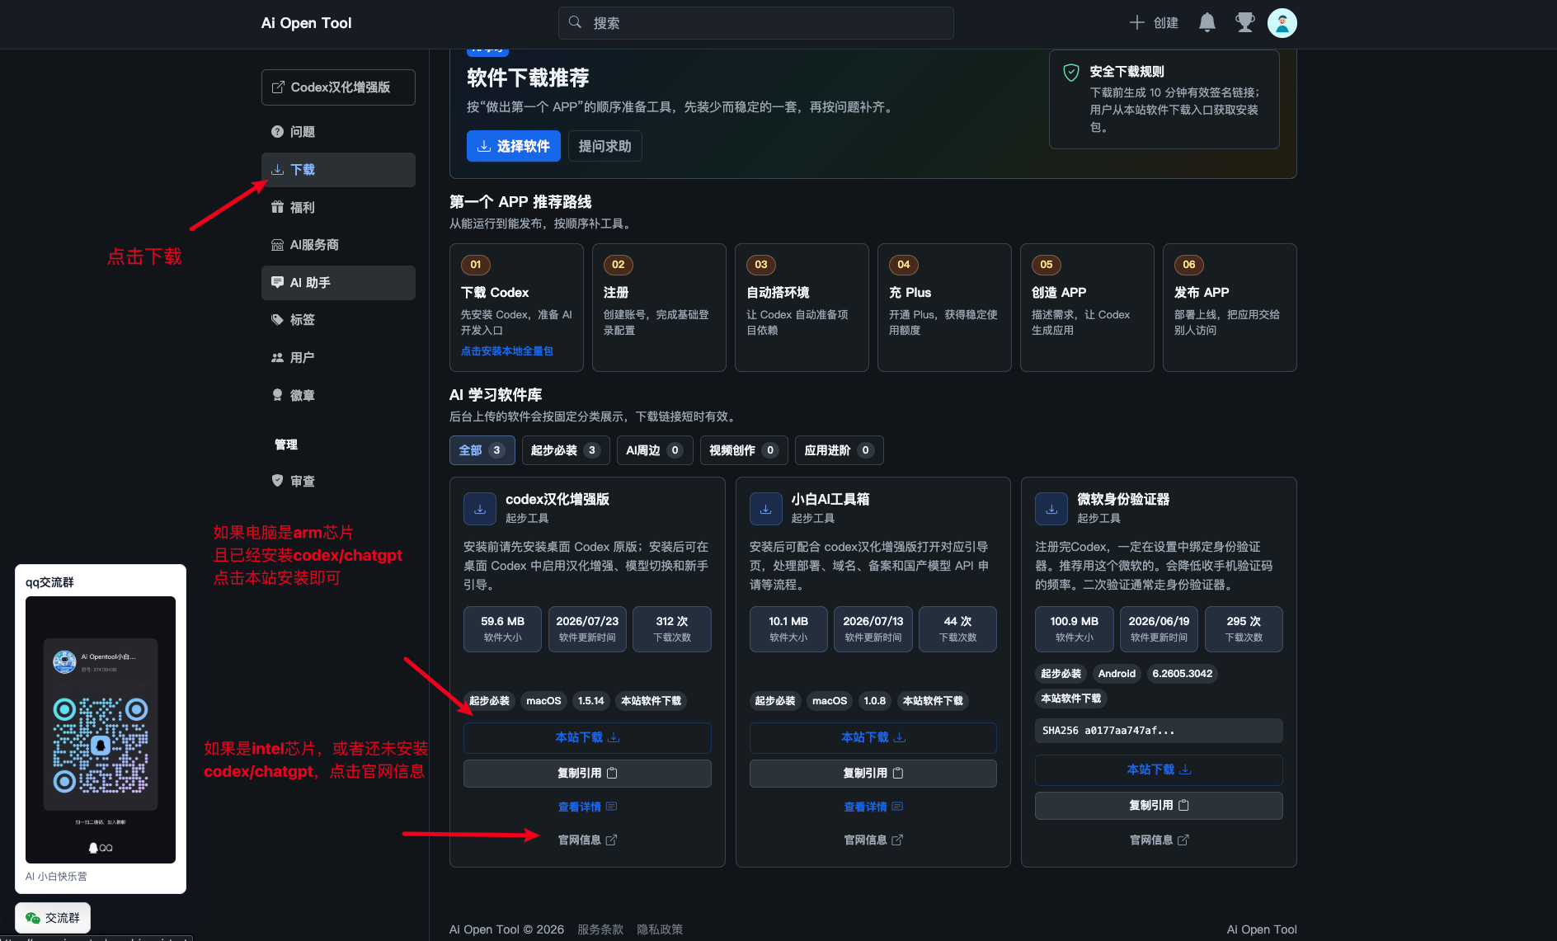Click the download icon beside 微软身份验证器
The image size is (1557, 941).
tap(1051, 509)
